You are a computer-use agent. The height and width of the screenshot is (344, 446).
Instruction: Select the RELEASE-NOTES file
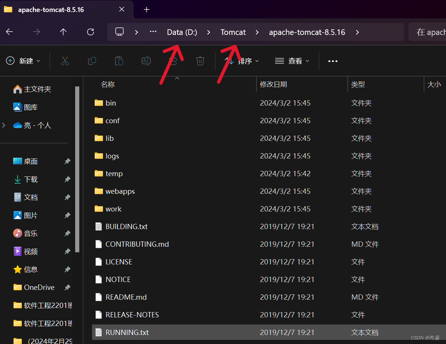click(127, 314)
